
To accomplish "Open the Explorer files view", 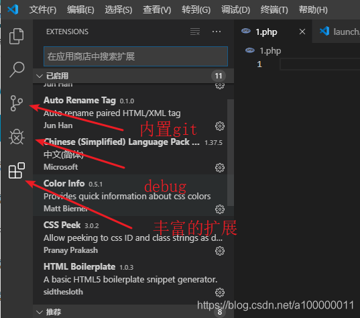I will coord(16,36).
